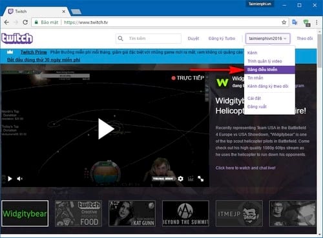Select the Widgitybear stream thumbnail
Image resolution: width=323 pixels, height=238 pixels.
[25, 213]
